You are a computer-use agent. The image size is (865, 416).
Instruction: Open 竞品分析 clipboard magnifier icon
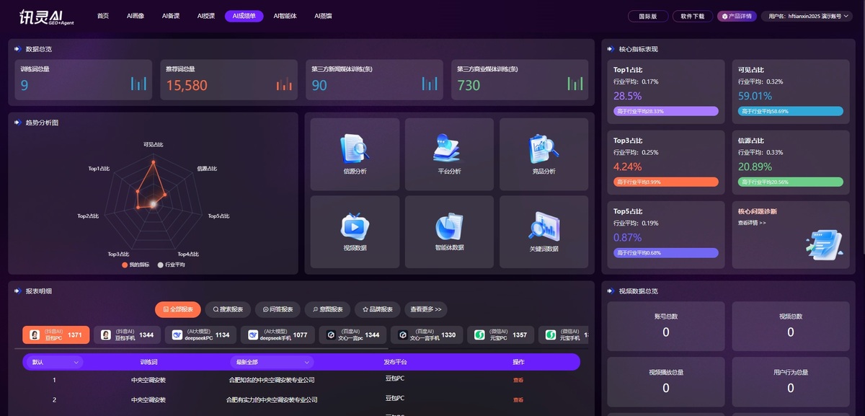click(x=544, y=149)
